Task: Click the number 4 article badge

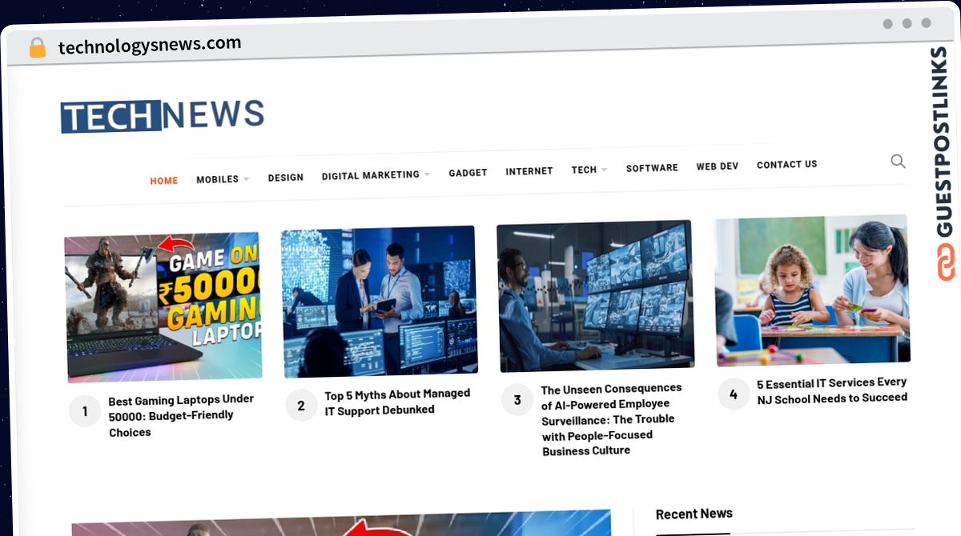Action: (x=734, y=394)
